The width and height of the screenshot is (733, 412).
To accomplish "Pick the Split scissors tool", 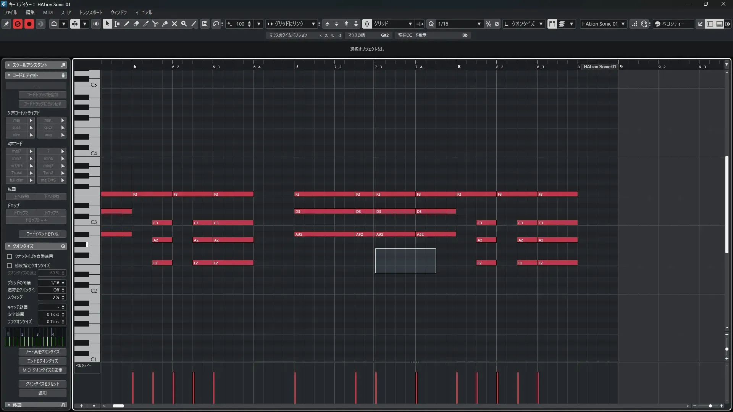I will point(155,24).
